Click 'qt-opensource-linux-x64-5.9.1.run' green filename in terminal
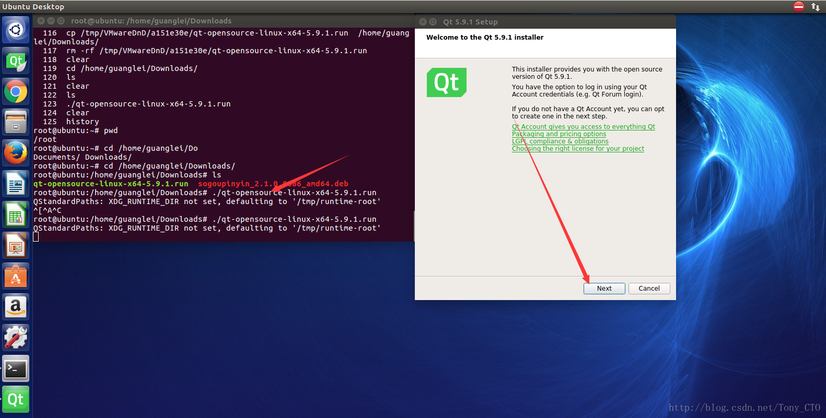826x418 pixels. coord(111,184)
